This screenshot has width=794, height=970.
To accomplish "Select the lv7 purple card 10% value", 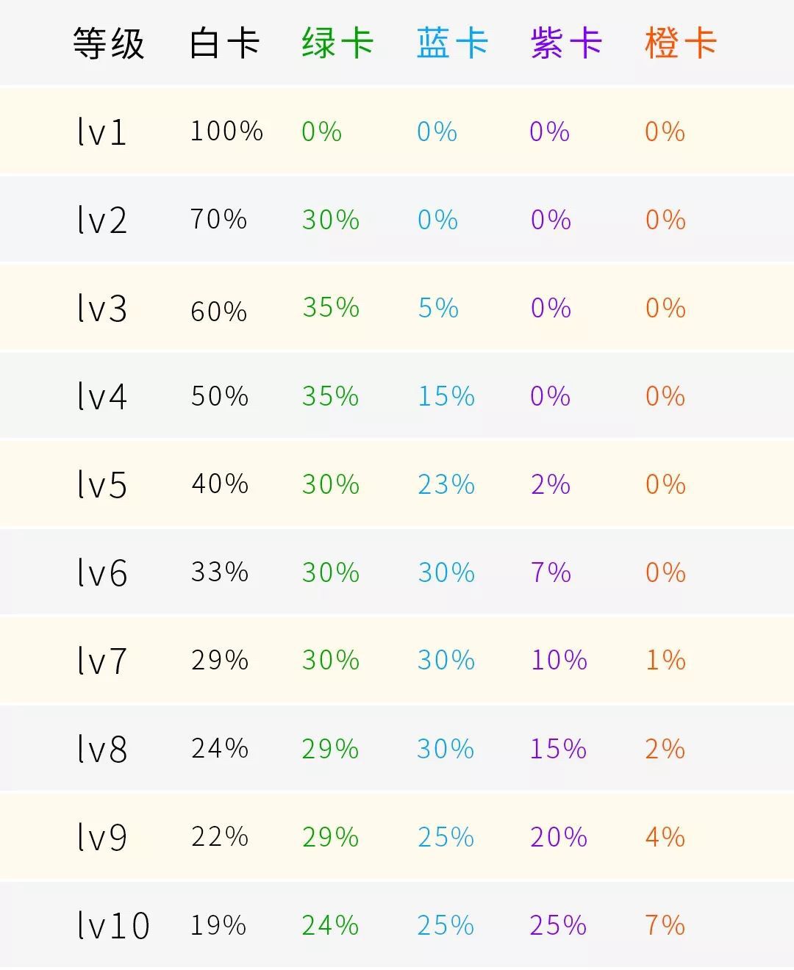I will [559, 661].
